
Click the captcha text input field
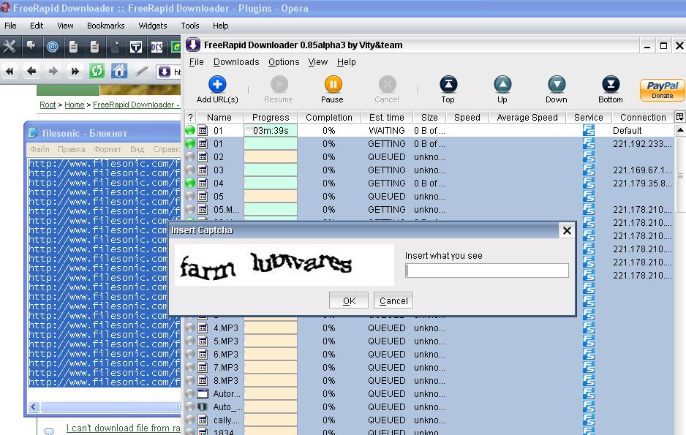point(487,271)
